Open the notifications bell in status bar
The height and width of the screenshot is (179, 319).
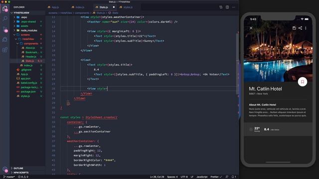click(234, 177)
